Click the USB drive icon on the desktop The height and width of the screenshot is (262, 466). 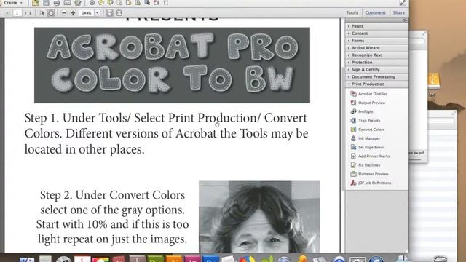pos(434,81)
